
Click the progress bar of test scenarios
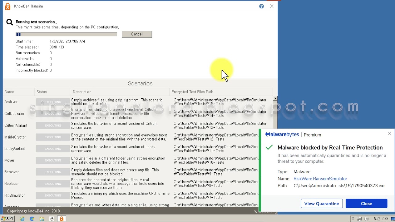click(66, 35)
